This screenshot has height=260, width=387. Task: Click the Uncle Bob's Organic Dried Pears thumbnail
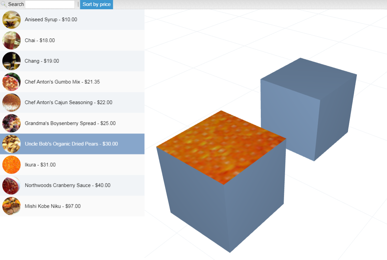(11, 144)
